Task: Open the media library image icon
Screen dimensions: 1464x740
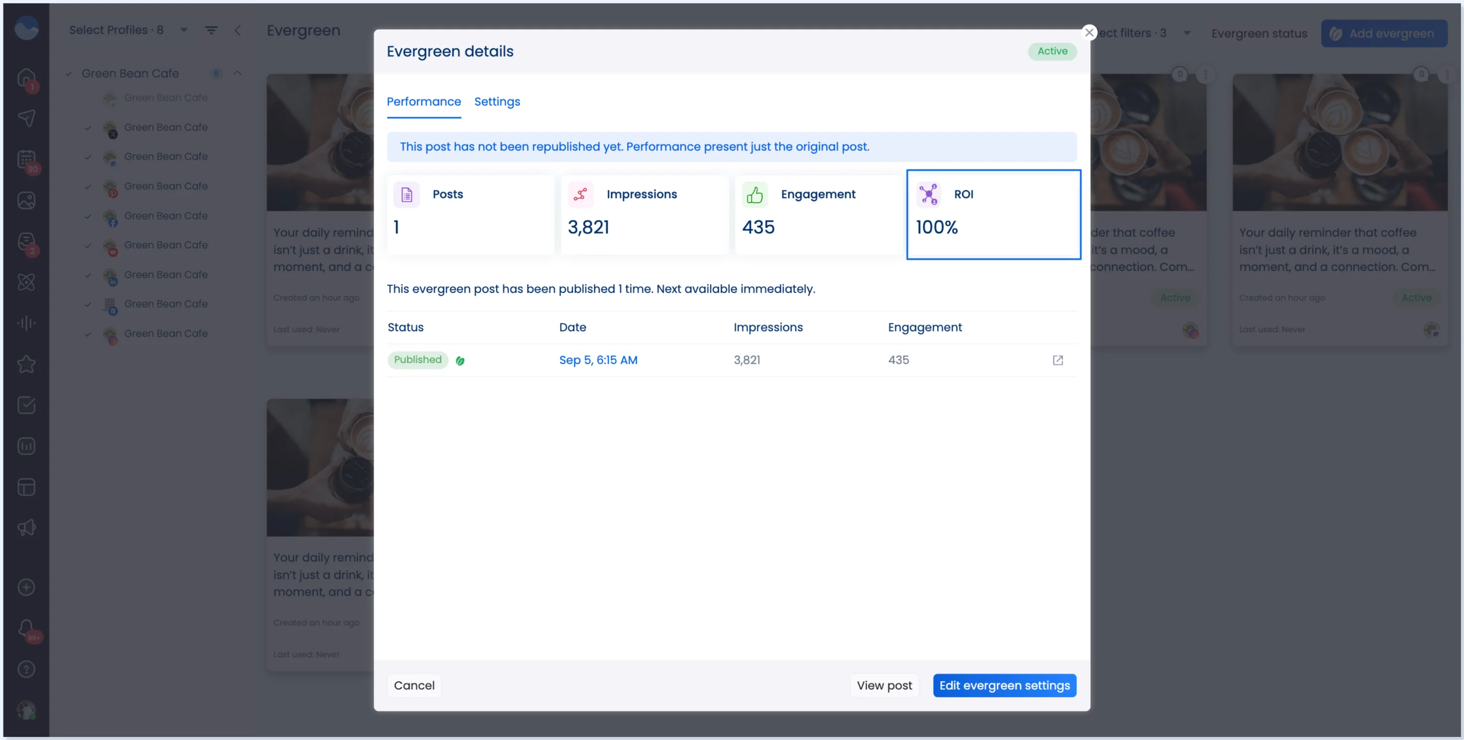Action: pos(26,200)
